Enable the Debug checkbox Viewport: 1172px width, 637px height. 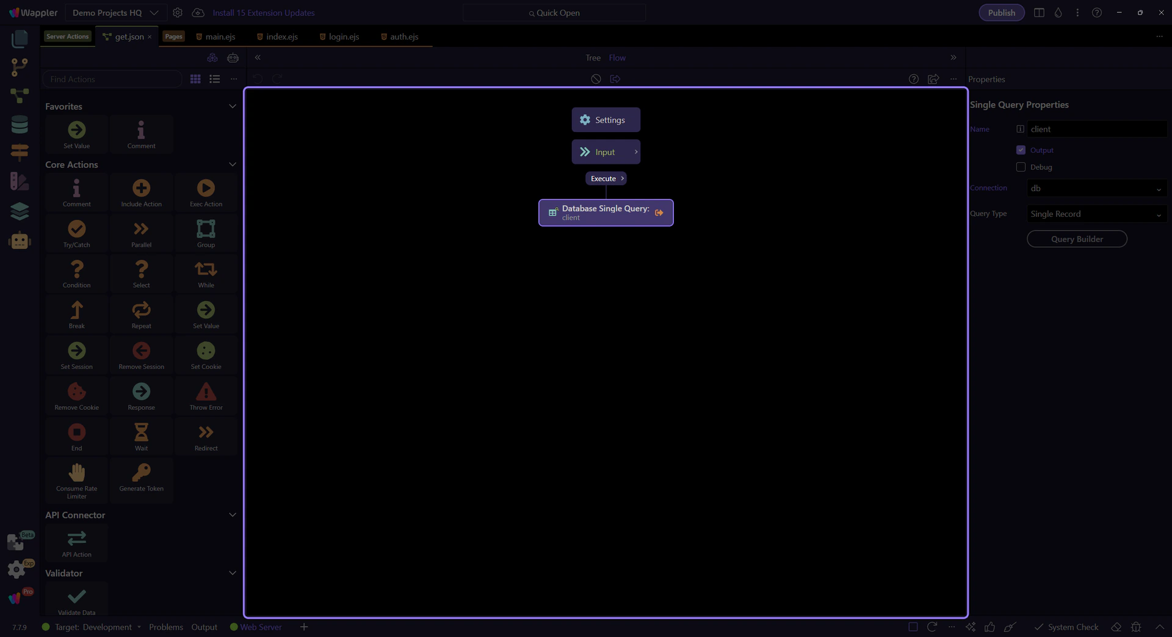click(x=1021, y=167)
